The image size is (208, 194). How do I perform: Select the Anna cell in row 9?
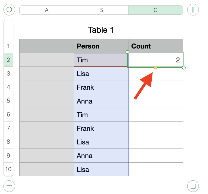101,156
